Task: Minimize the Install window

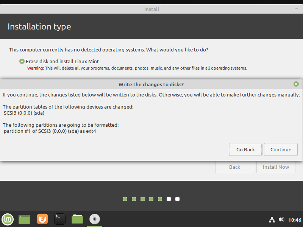Action: 297,9
